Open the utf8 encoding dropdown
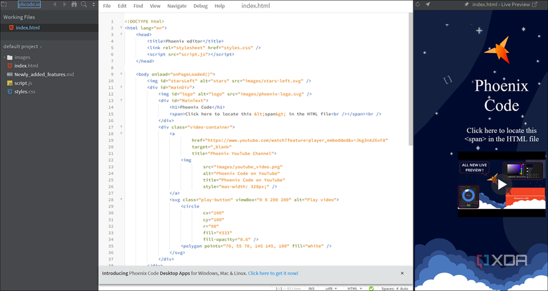The image size is (548, 291). coord(330,288)
